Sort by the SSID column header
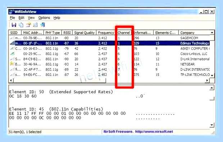This screenshot has width=223, height=142. (x=15, y=33)
